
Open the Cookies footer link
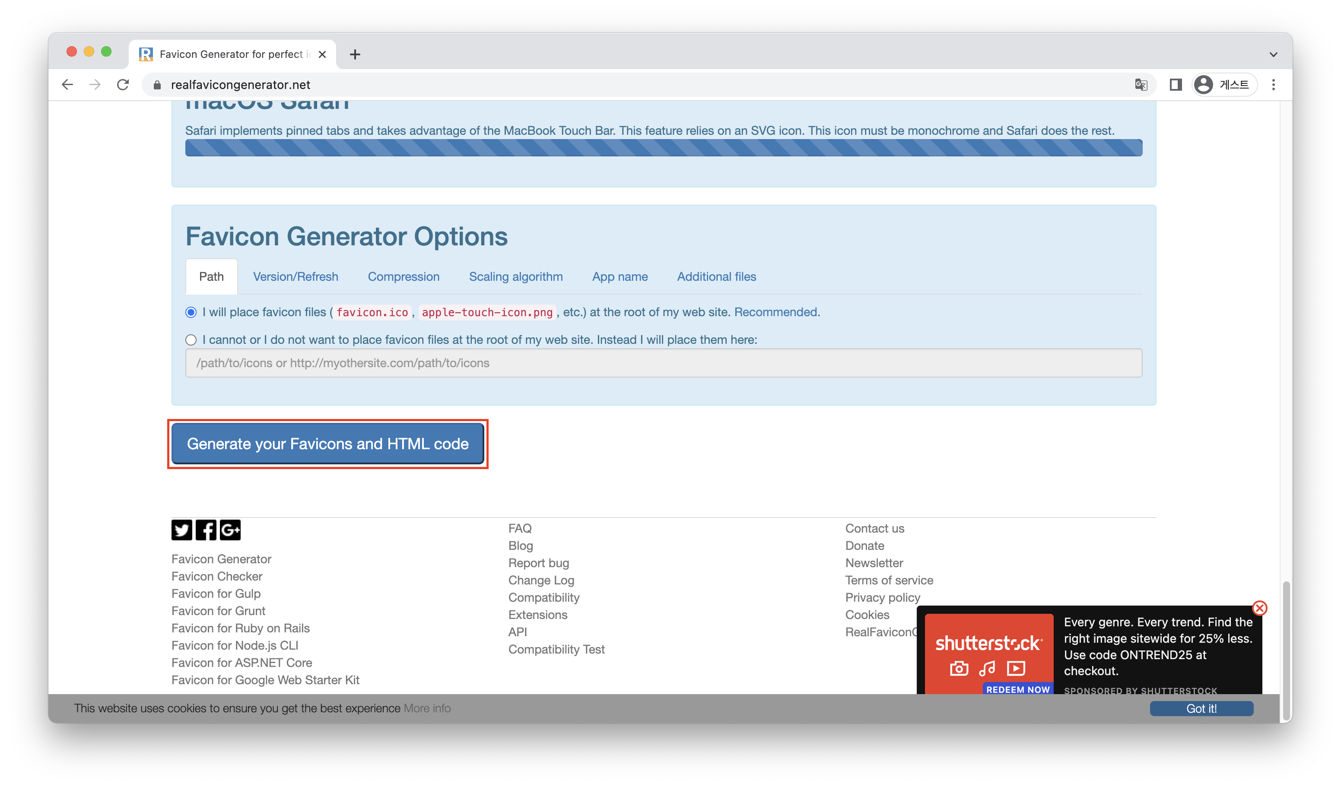coord(868,615)
